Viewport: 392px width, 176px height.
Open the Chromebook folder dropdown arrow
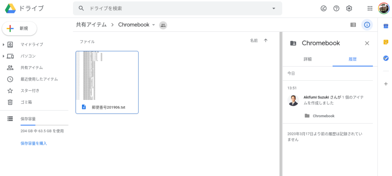(x=154, y=25)
